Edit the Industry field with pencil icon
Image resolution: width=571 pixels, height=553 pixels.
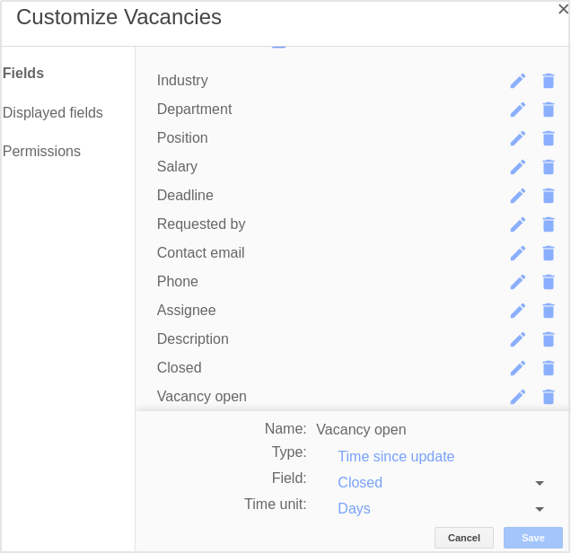517,81
